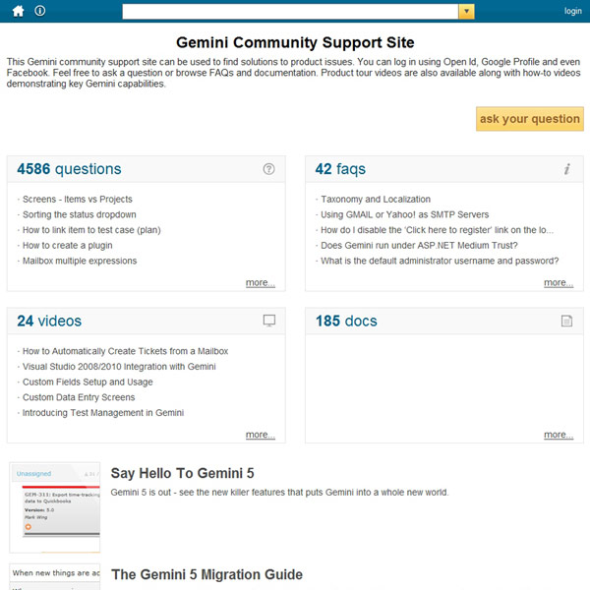The height and width of the screenshot is (590, 590).
Task: Open FAQ 'Taxonomy and Localization'
Action: (376, 199)
